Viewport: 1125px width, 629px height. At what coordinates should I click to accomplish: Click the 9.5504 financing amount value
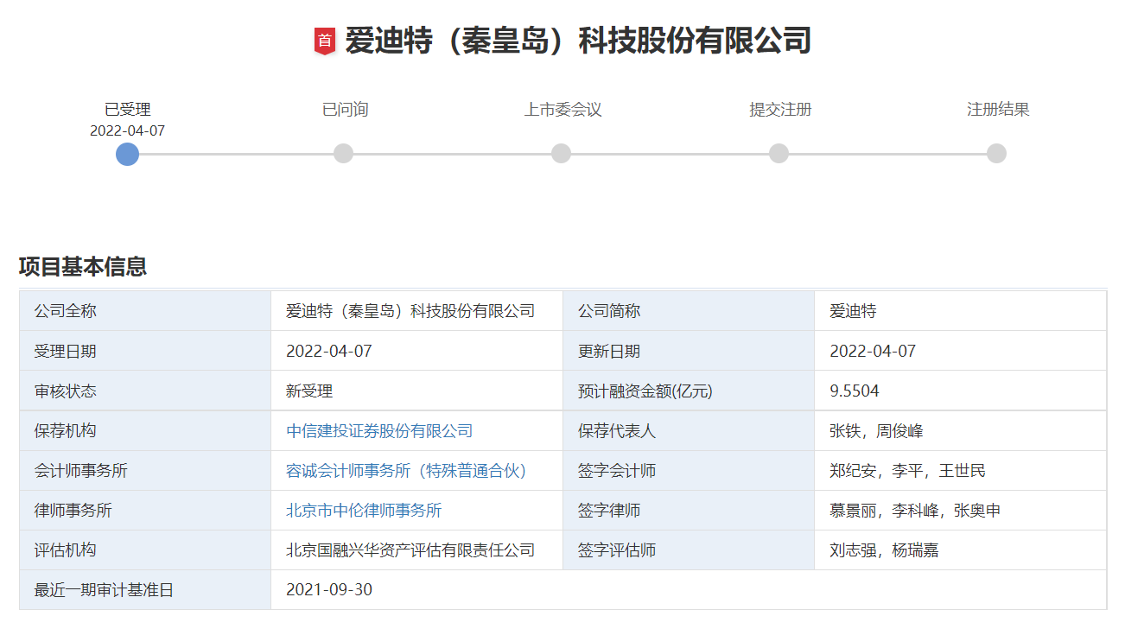coord(855,391)
